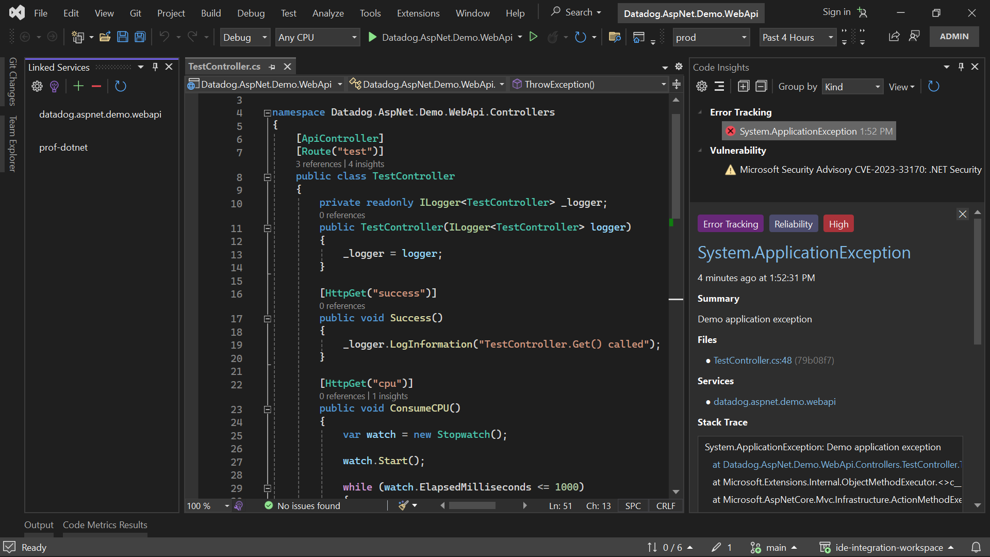This screenshot has width=990, height=557.
Task: Open TestController.cs:48 file link
Action: pos(752,360)
